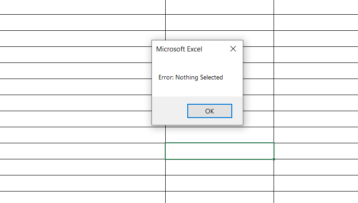Click the fill handle of the active cell
Screen dimensions: 358x203
point(274,159)
